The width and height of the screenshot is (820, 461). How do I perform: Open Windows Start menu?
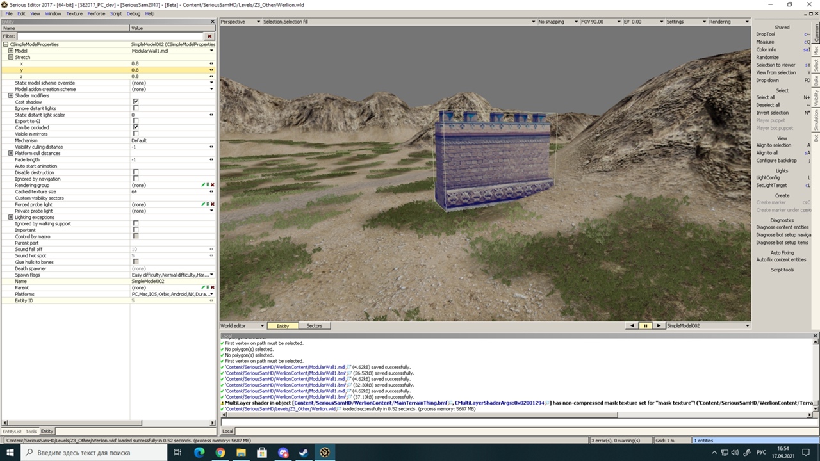coord(10,452)
